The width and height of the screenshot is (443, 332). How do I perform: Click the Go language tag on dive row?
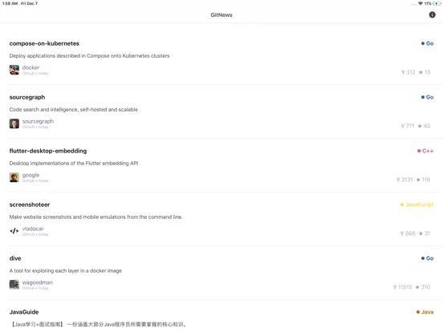427,258
